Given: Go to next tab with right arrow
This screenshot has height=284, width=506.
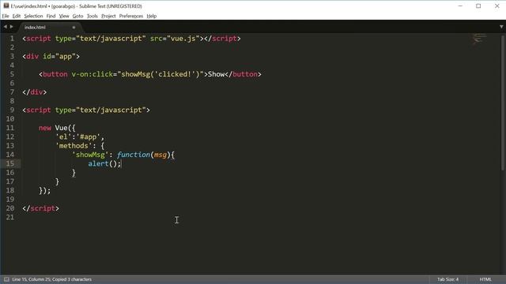Looking at the screenshot, I should click(x=11, y=27).
